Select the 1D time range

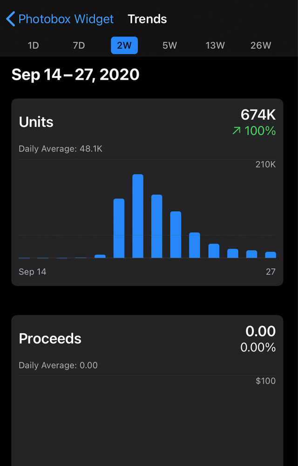point(33,46)
